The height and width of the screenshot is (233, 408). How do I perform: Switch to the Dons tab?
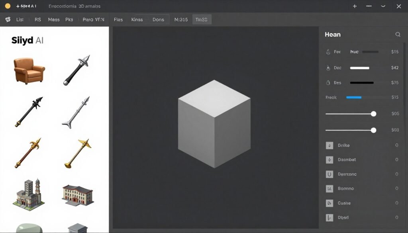[158, 20]
